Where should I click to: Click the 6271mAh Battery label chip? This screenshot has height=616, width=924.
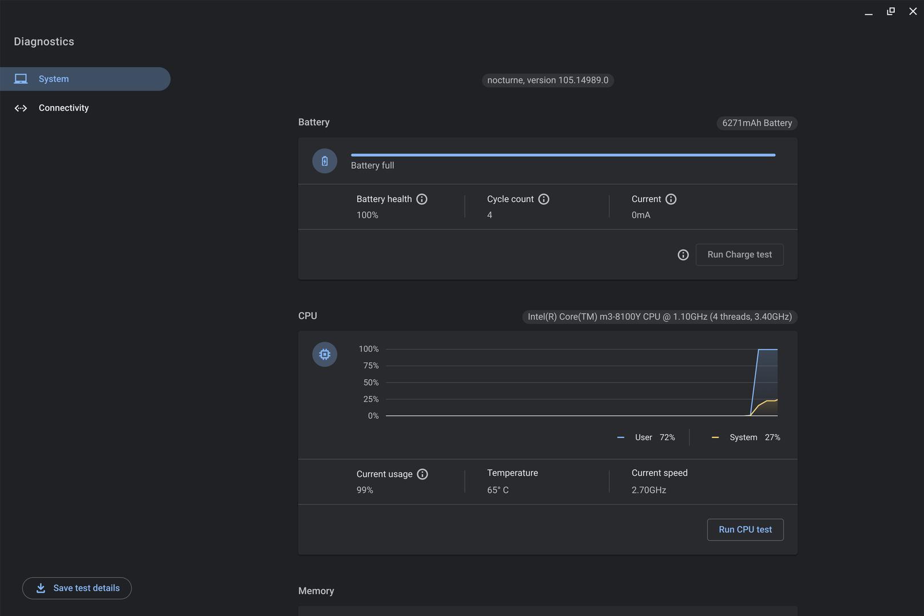coord(756,123)
